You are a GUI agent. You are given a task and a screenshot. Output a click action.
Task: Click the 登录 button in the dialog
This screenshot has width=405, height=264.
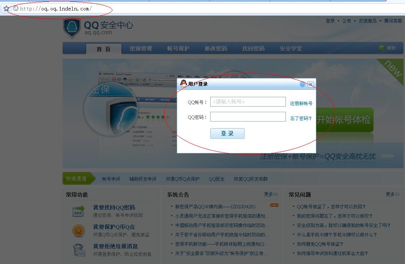[227, 133]
